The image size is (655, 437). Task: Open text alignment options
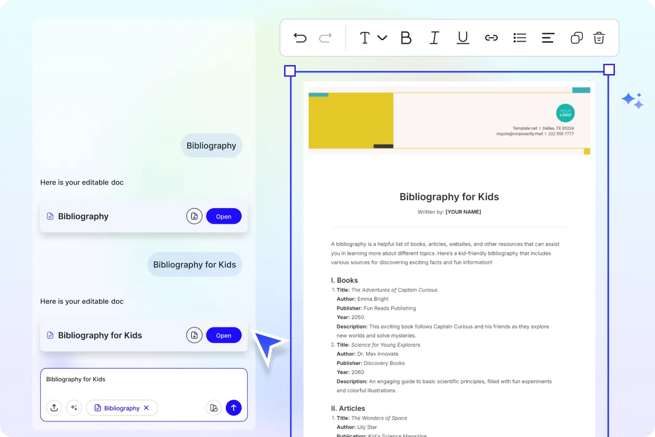548,38
